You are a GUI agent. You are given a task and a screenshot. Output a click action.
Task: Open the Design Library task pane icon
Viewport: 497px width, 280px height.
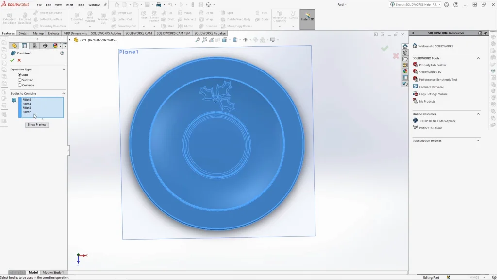coord(405,52)
